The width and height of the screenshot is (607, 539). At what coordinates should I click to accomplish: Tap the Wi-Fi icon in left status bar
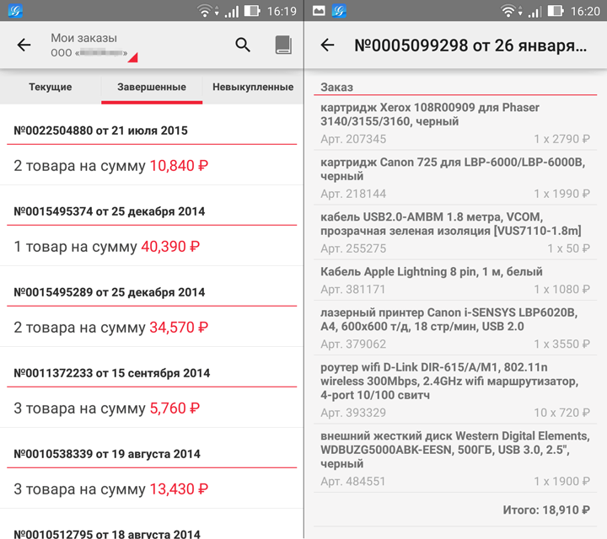point(204,11)
